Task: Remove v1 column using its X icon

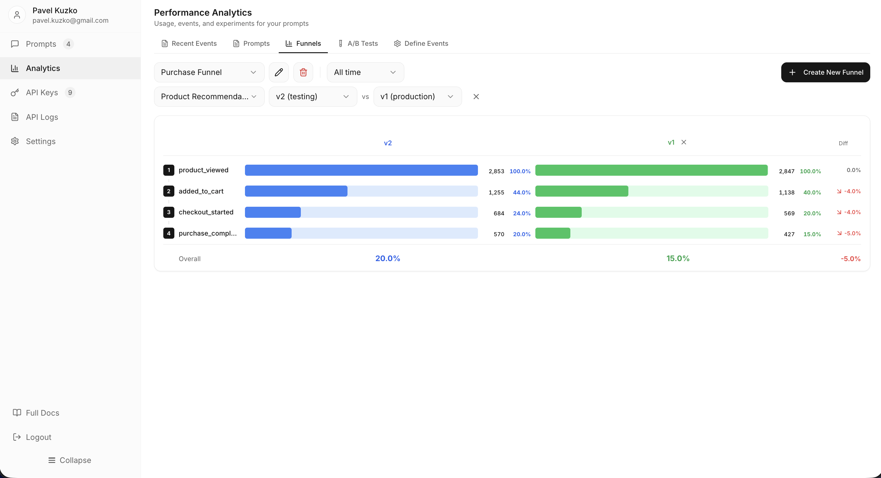Action: [683, 142]
